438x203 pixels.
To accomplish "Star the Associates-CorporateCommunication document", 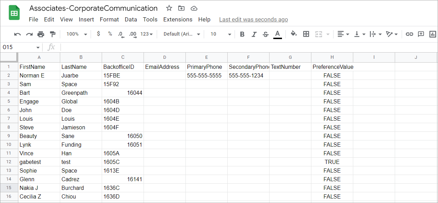I will tap(169, 8).
